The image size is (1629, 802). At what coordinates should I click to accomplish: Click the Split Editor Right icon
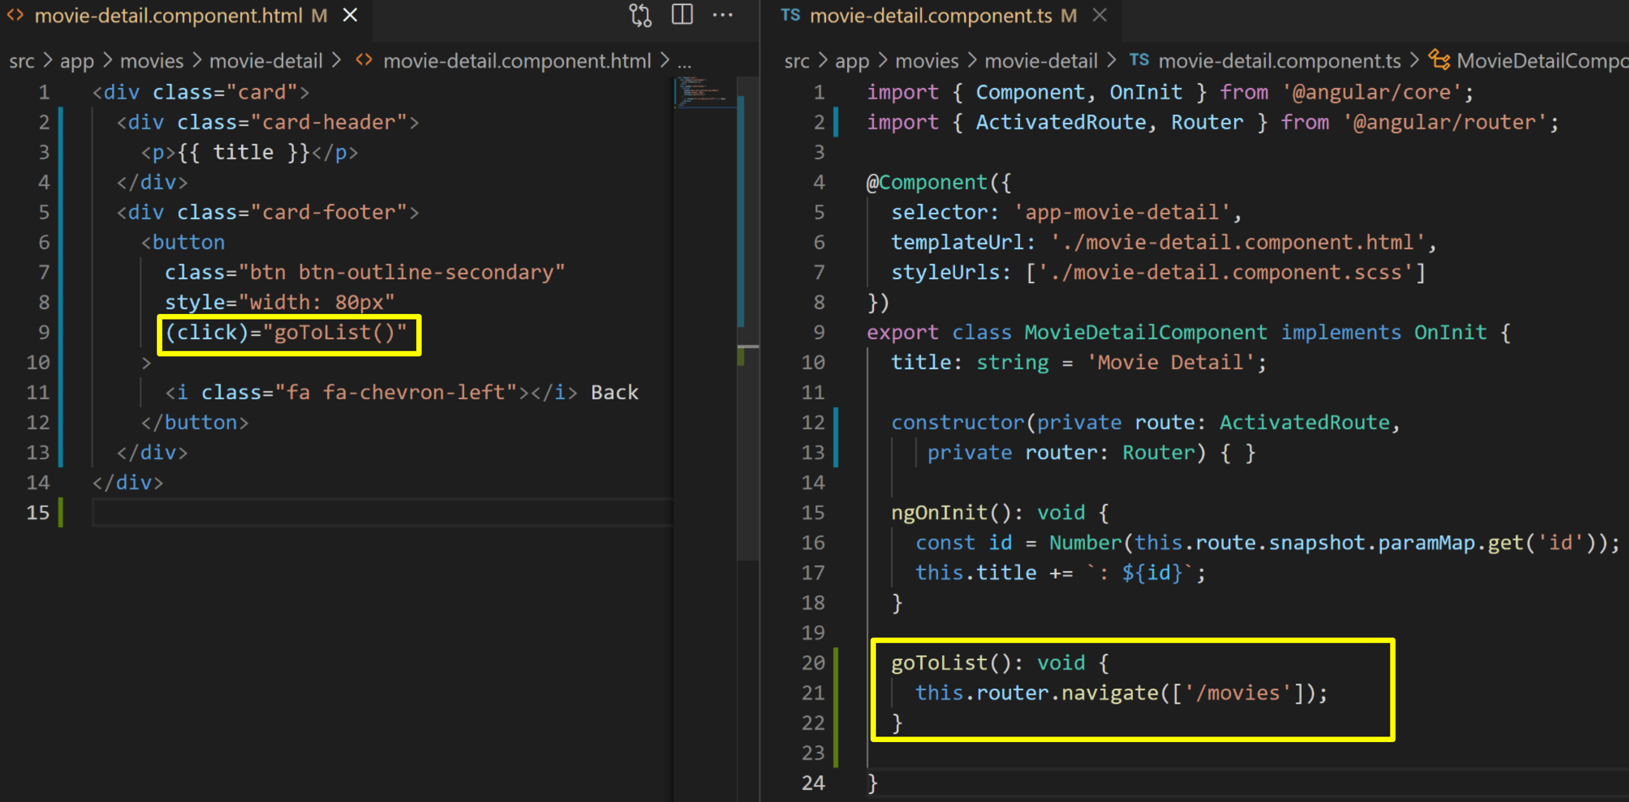(682, 14)
